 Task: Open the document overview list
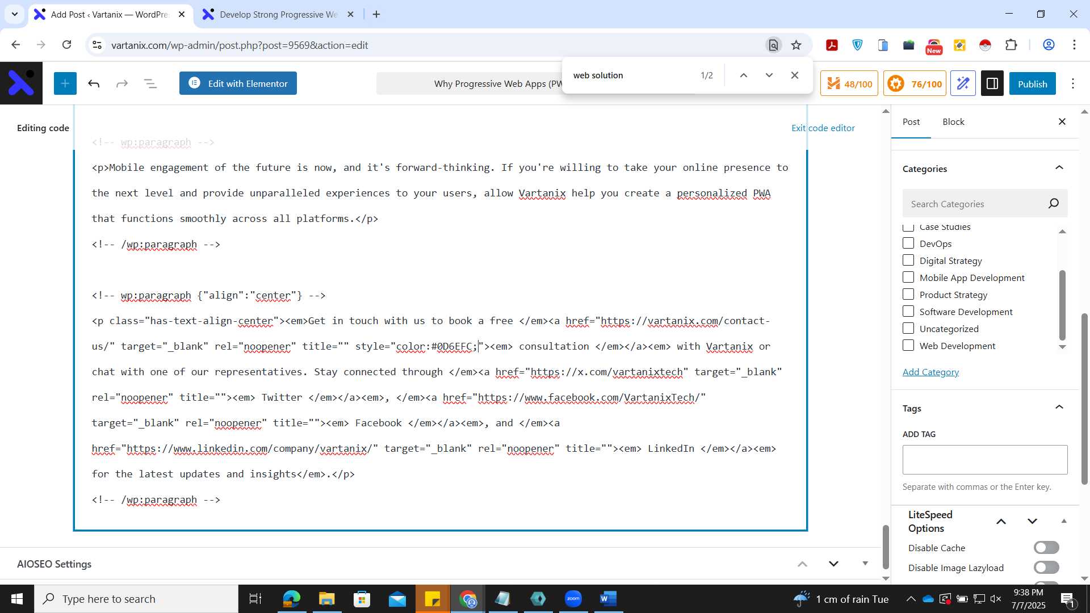150,83
